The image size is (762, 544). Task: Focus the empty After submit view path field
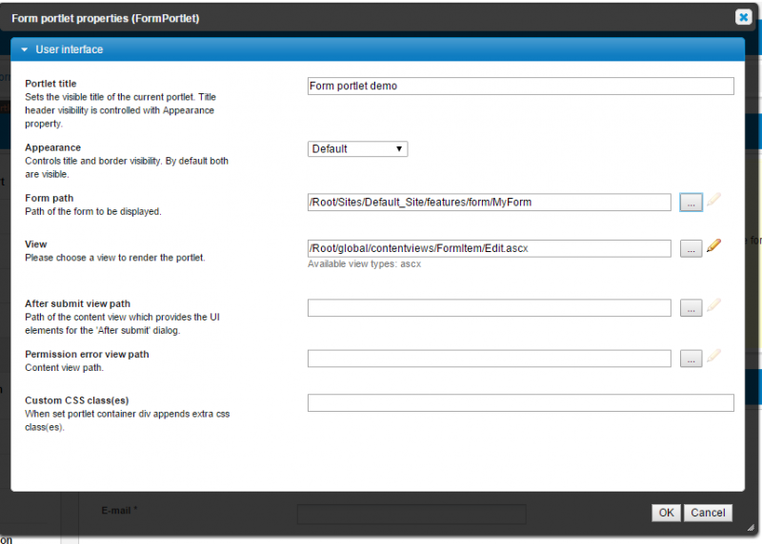489,308
